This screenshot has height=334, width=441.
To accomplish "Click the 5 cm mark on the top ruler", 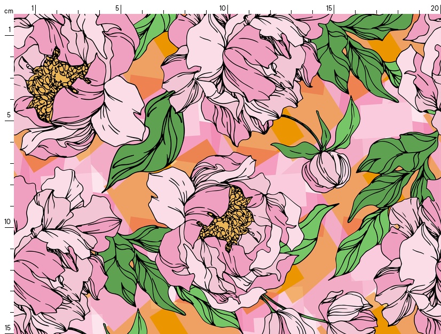I will click(x=121, y=9).
